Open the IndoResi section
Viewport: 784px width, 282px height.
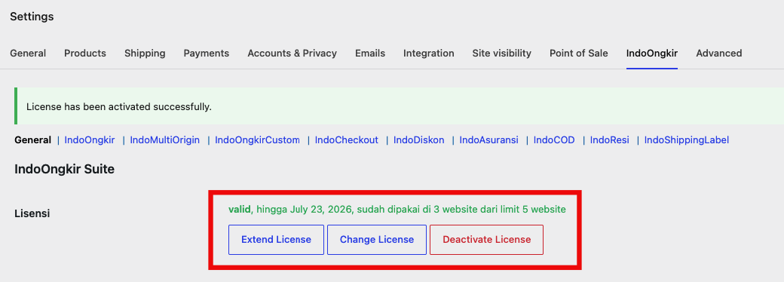coord(610,140)
